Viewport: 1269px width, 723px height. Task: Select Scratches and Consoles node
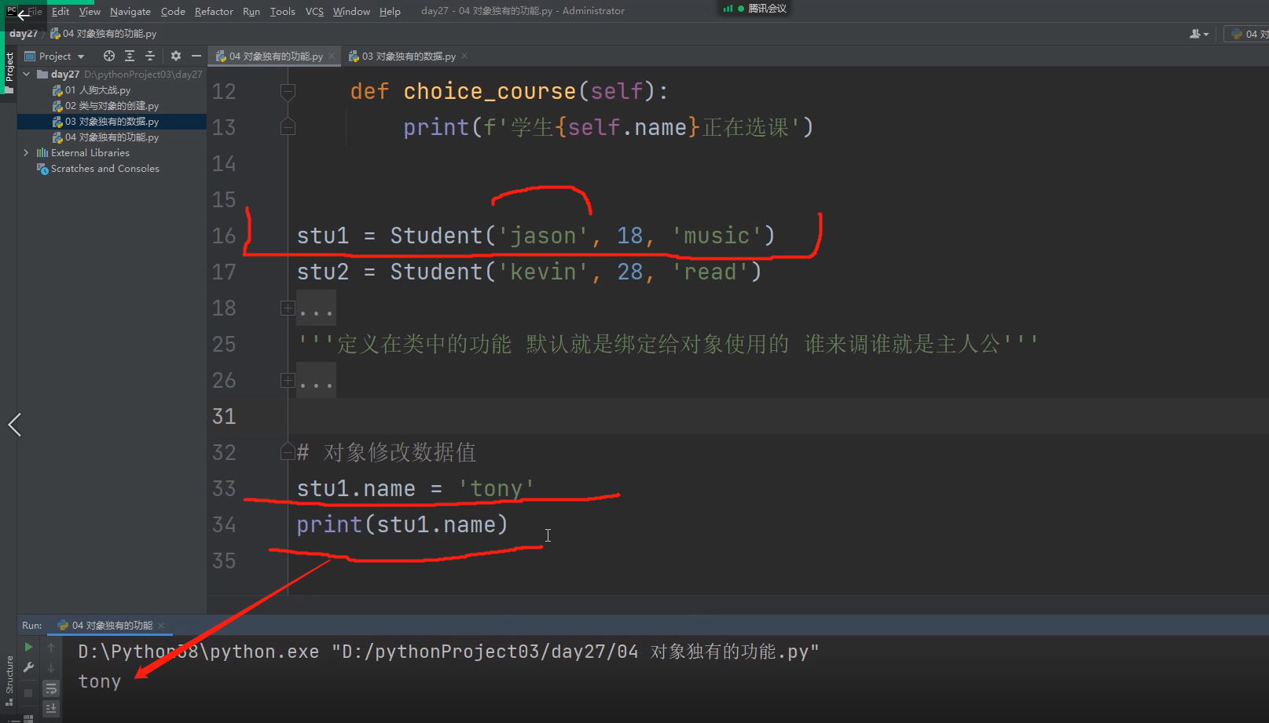[x=98, y=169]
